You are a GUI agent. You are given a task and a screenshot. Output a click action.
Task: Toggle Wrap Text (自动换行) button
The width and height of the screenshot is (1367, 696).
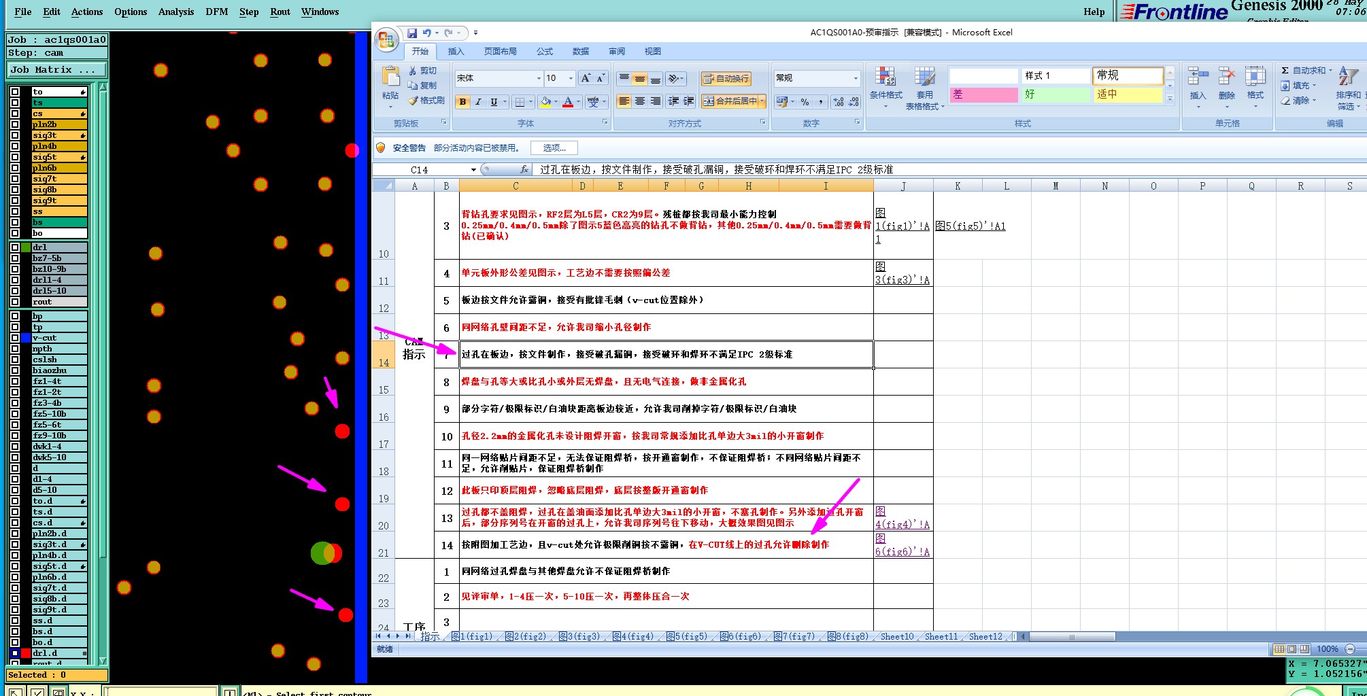coord(726,79)
